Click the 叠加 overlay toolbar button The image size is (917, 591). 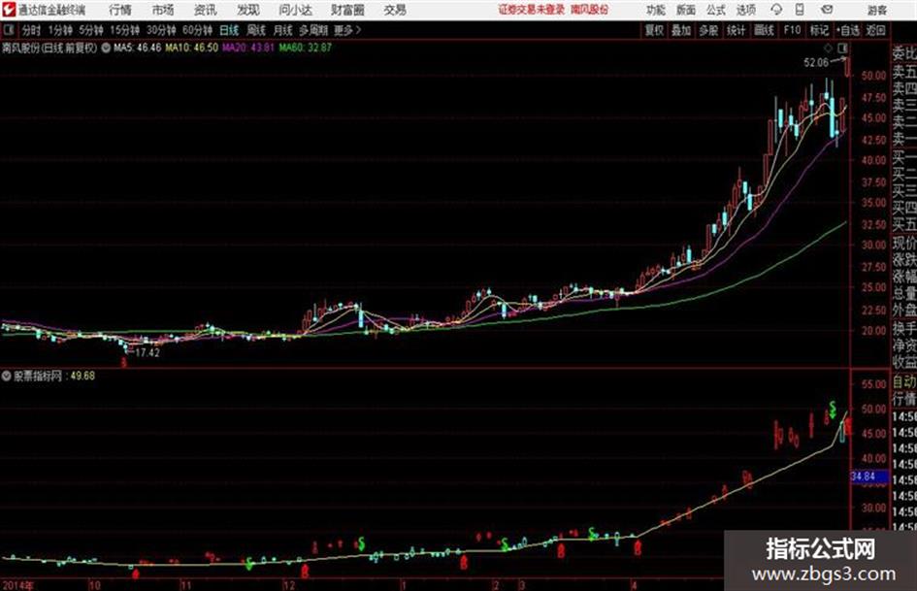pyautogui.click(x=681, y=30)
